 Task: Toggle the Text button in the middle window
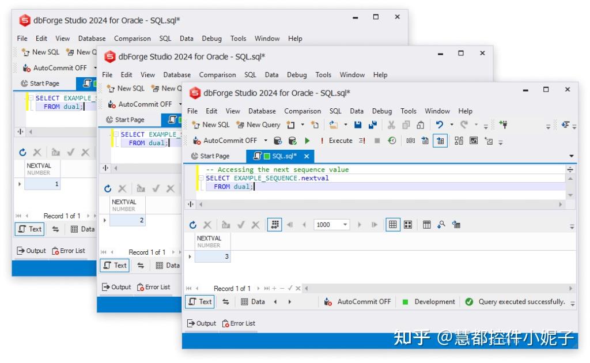coord(115,266)
